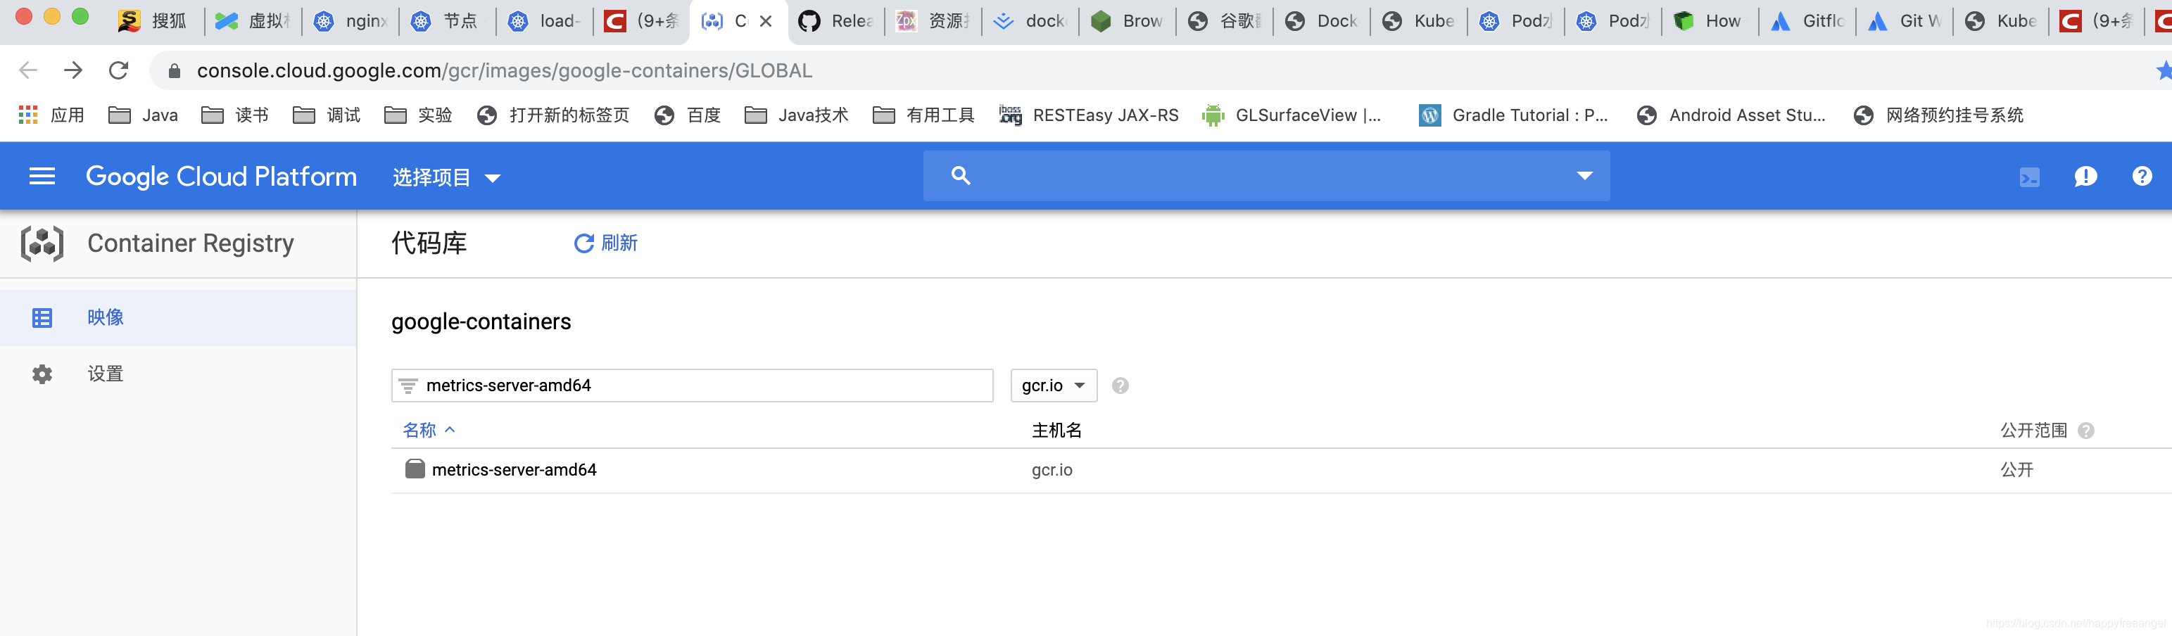Open 网络预约挂号系统 bookmark

coord(1938,115)
